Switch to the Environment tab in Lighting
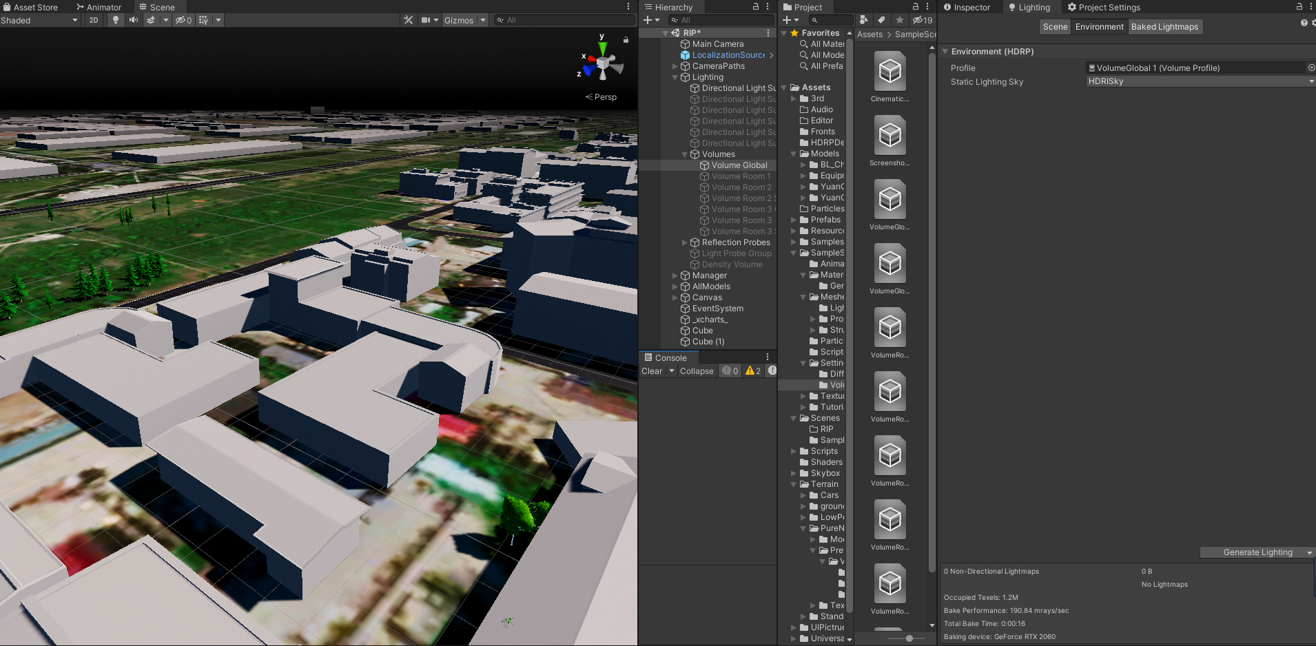 click(x=1099, y=27)
